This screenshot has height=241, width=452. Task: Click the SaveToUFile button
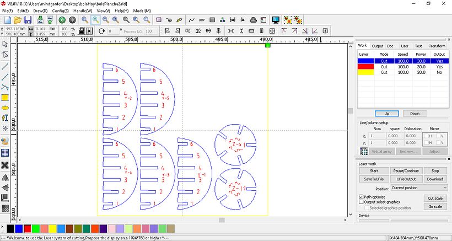[374, 179]
